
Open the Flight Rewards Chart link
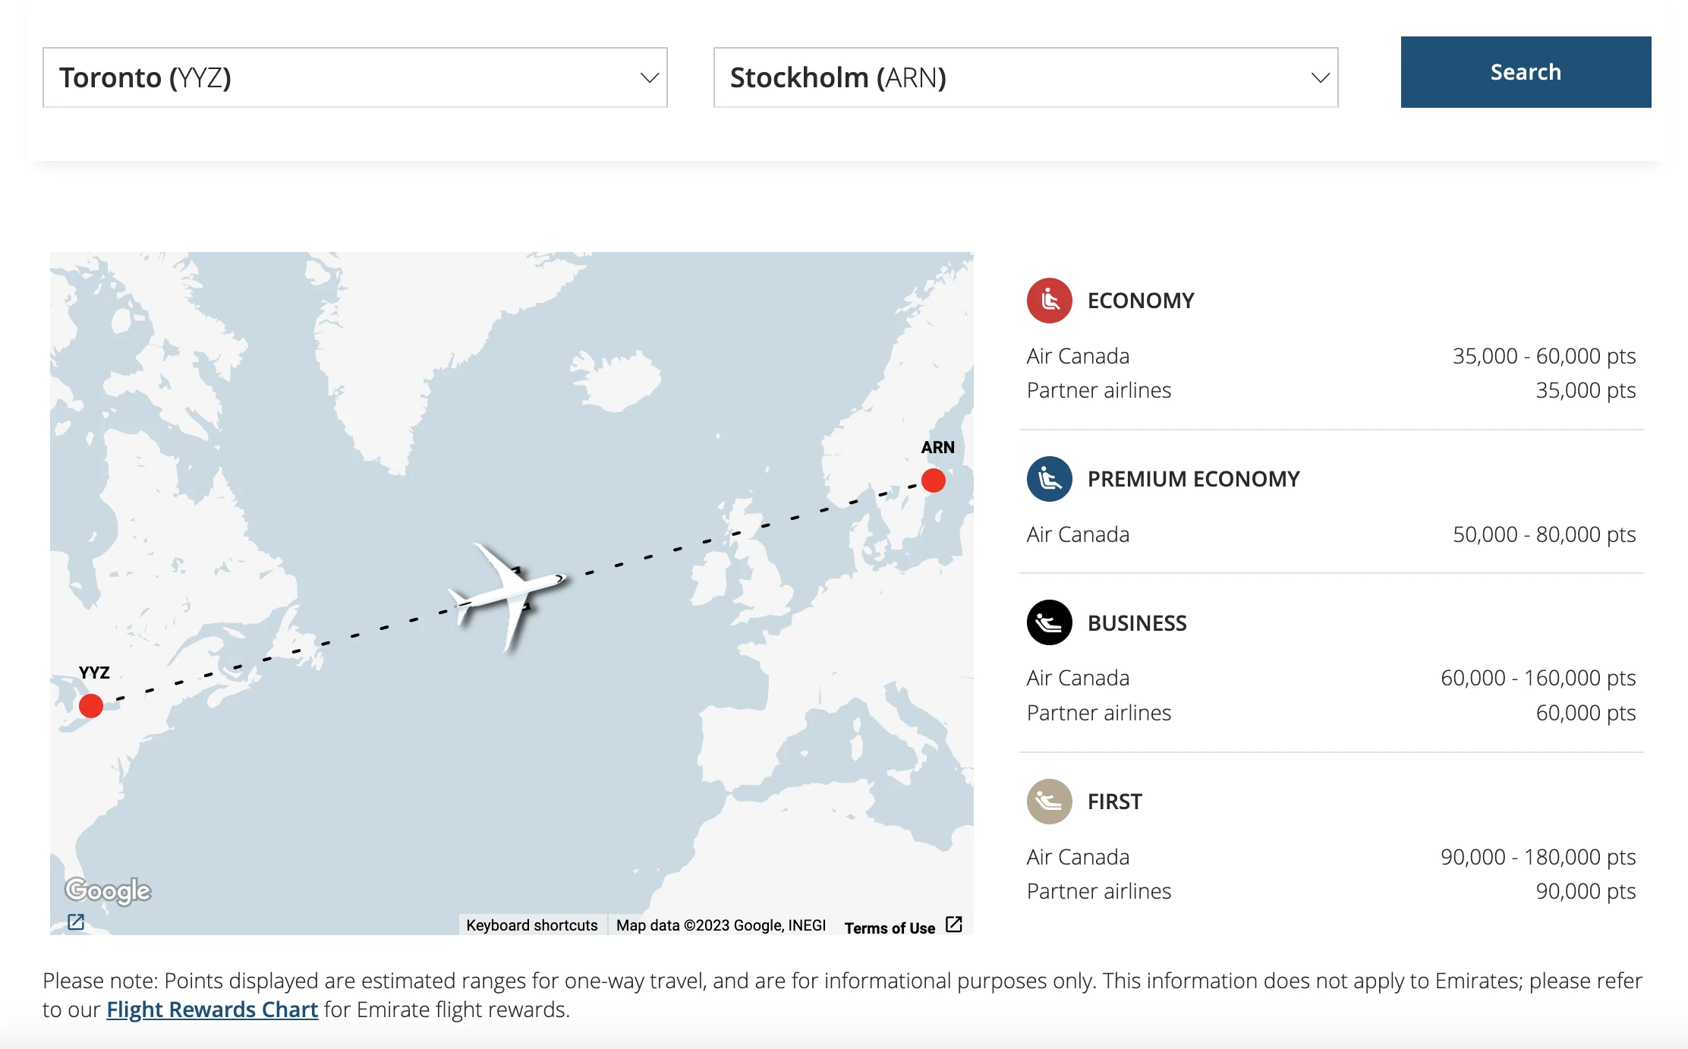[x=212, y=1010]
